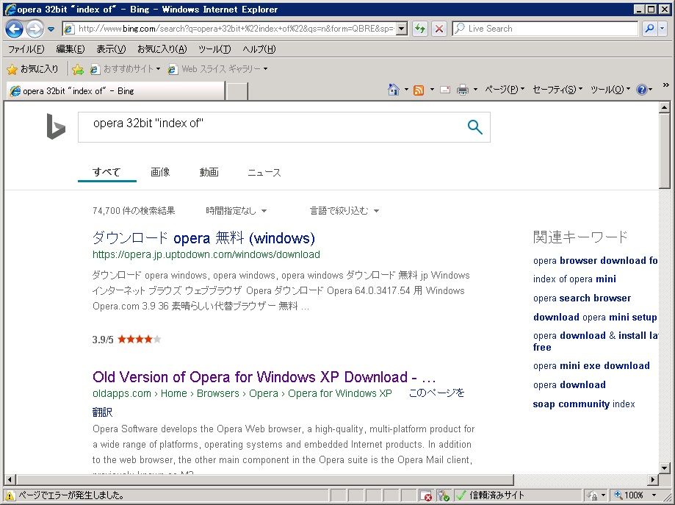The width and height of the screenshot is (675, 505).
Task: Expand the address bar history dropdown
Action: 402,29
